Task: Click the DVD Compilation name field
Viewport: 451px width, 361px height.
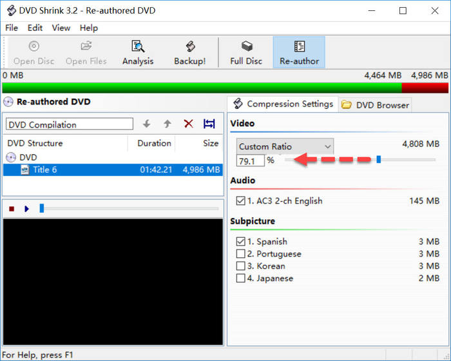Action: tap(70, 124)
